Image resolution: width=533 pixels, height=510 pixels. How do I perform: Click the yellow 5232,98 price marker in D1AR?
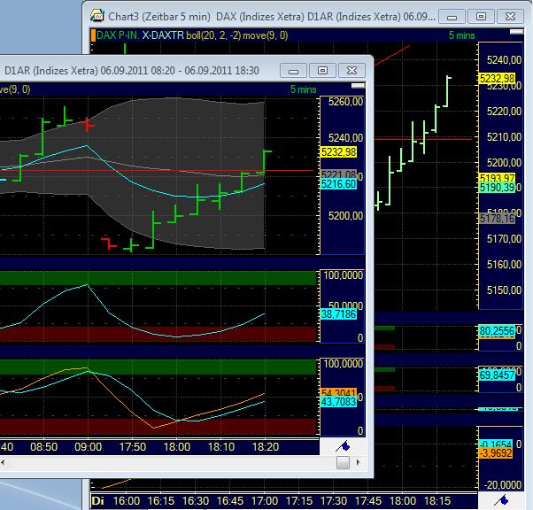click(338, 151)
